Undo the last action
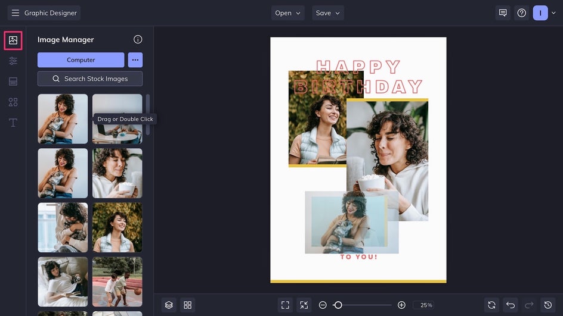 coord(511,305)
